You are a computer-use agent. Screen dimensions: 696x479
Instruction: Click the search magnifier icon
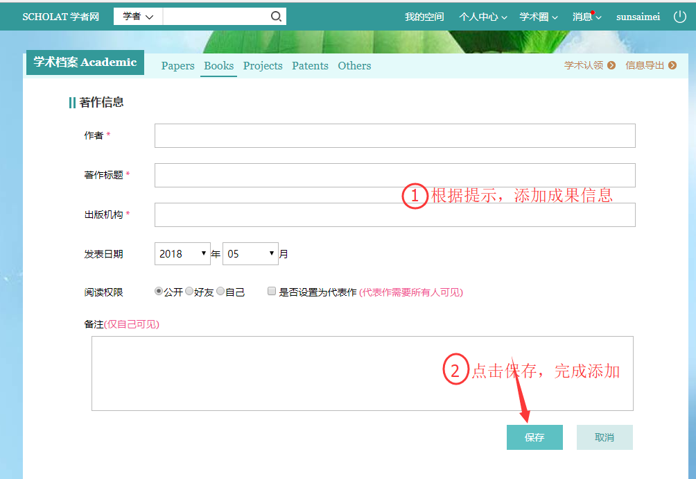[x=276, y=17]
